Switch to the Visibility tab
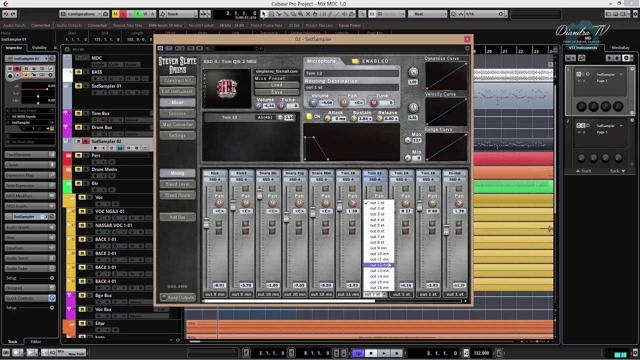Image resolution: width=640 pixels, height=360 pixels. [x=39, y=48]
